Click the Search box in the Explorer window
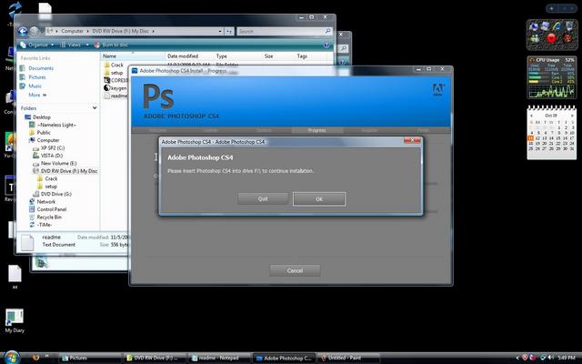Image resolution: width=582 pixels, height=364 pixels. (x=284, y=31)
